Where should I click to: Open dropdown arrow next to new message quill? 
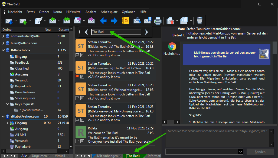point(45,21)
